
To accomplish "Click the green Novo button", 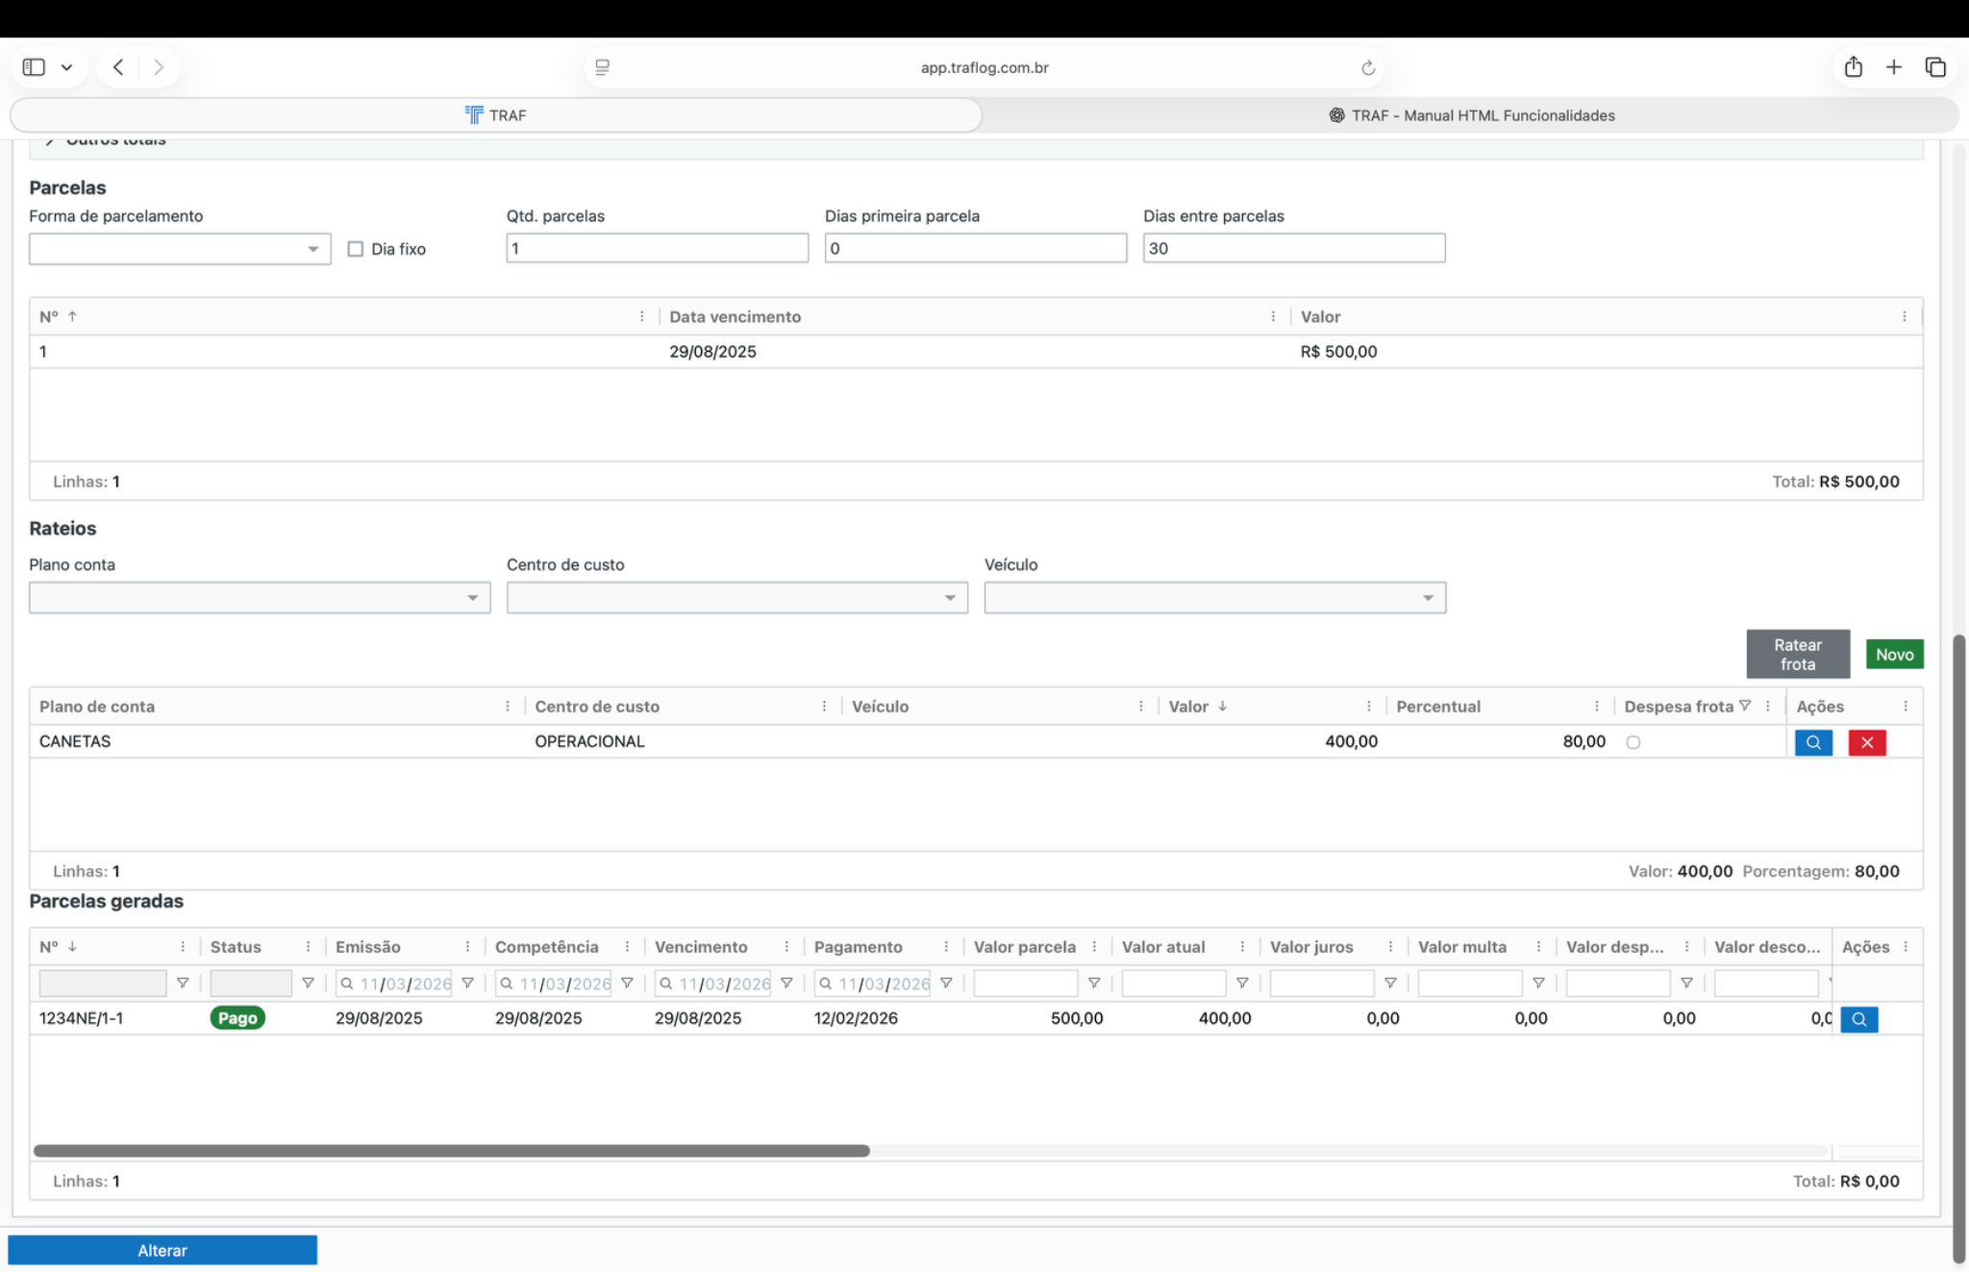I will pyautogui.click(x=1893, y=654).
